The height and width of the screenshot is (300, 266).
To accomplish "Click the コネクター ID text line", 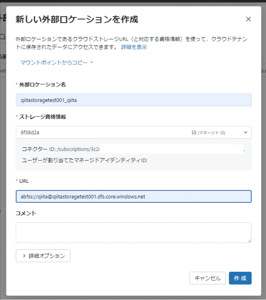I will (x=133, y=149).
